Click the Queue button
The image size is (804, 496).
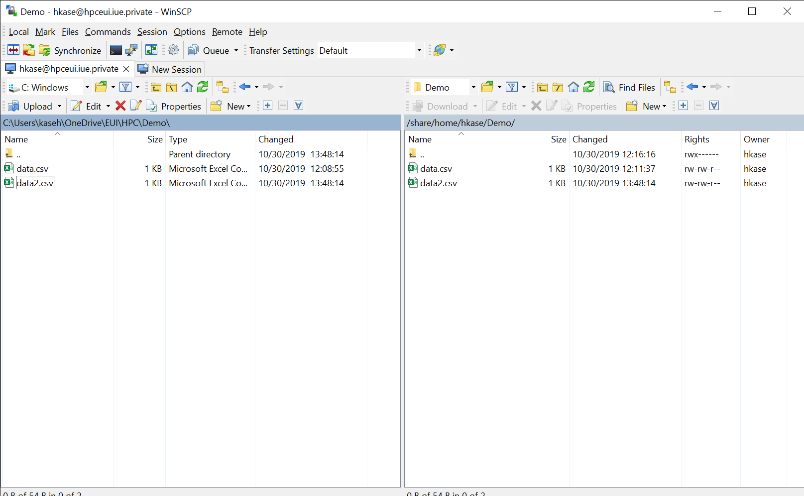[209, 50]
